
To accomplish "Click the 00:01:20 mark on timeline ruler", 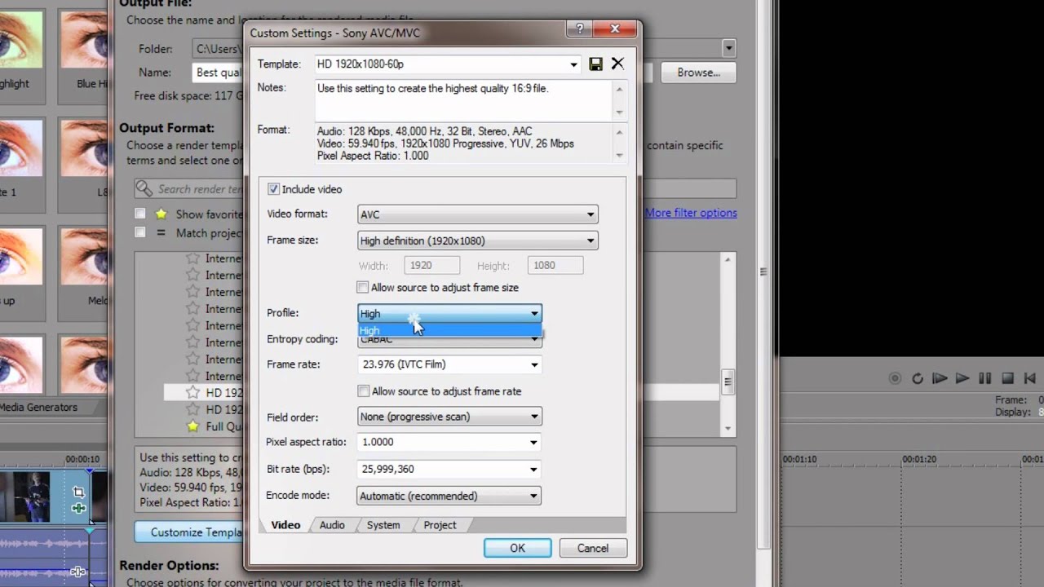I will [x=919, y=459].
